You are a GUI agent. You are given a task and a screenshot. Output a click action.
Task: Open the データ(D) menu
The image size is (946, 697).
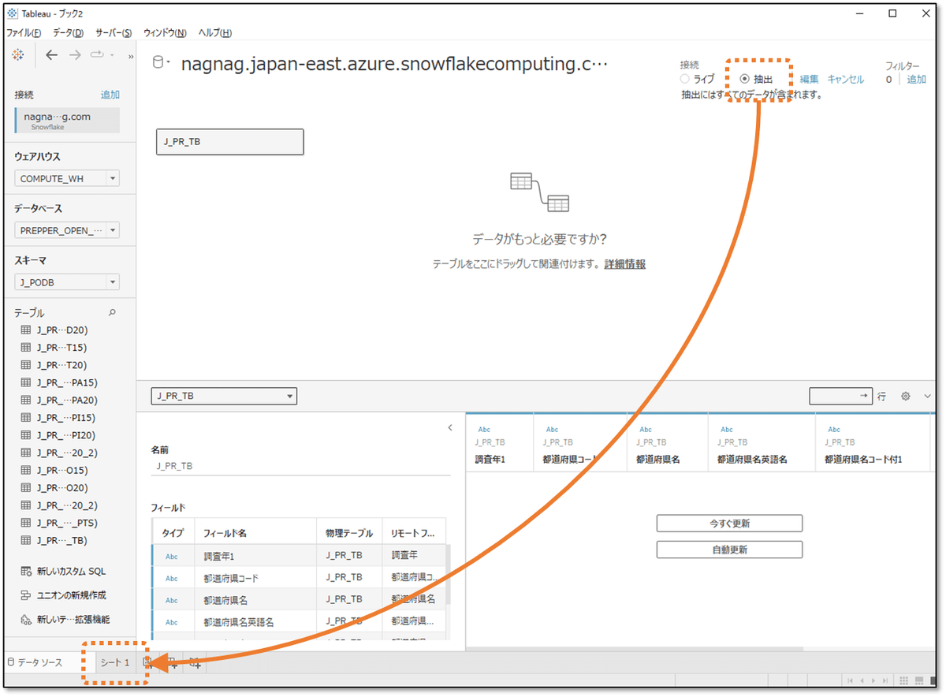coord(68,33)
